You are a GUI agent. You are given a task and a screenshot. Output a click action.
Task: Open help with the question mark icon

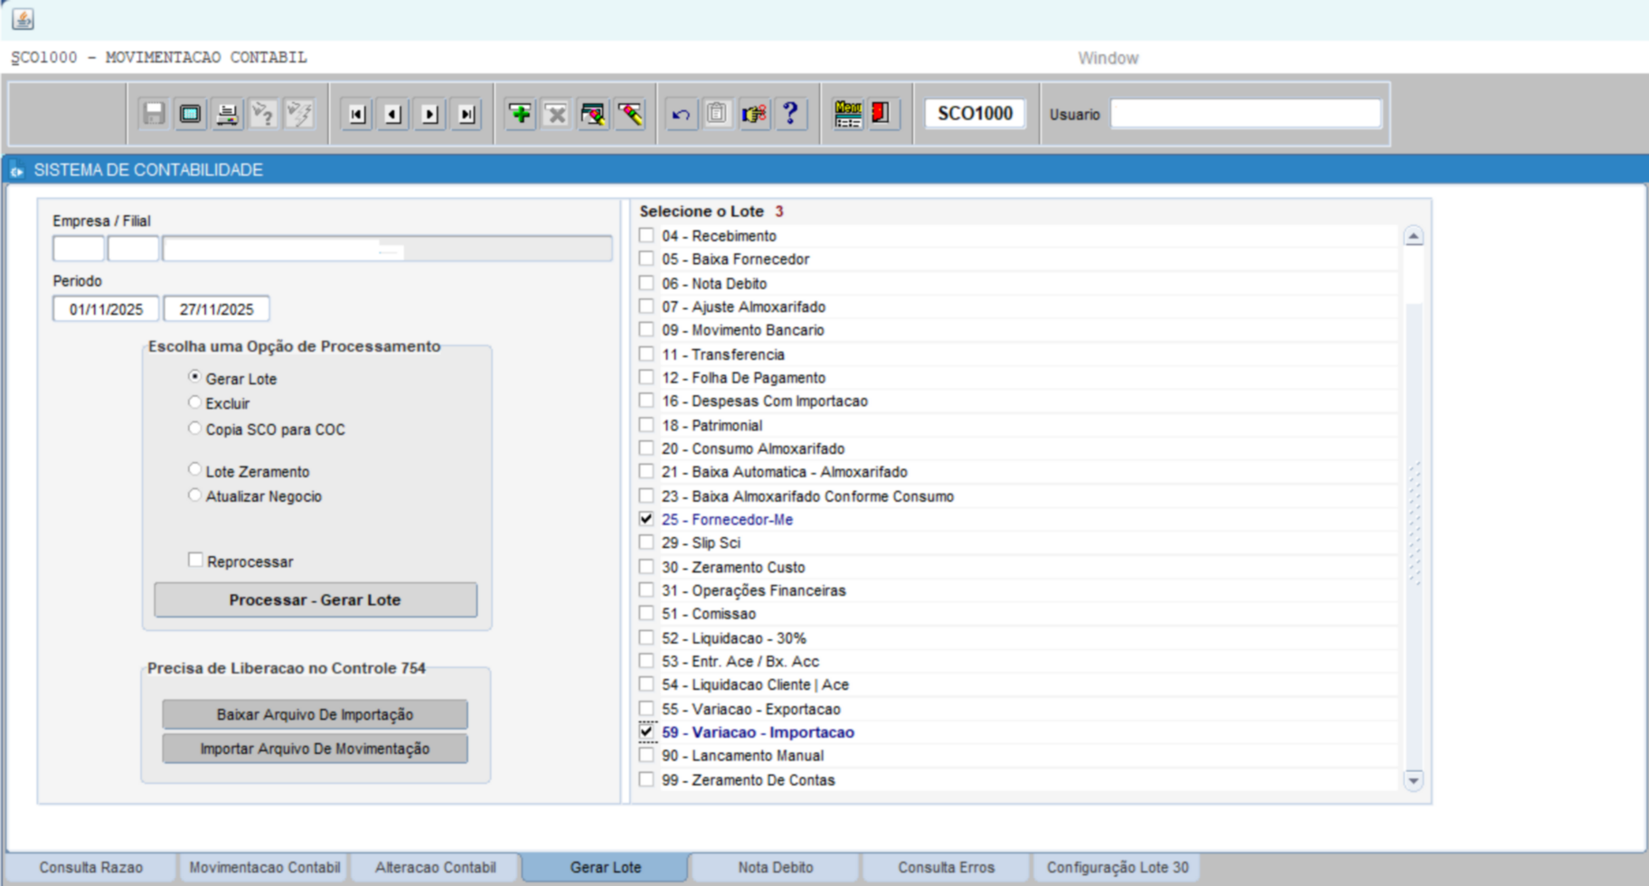790,114
